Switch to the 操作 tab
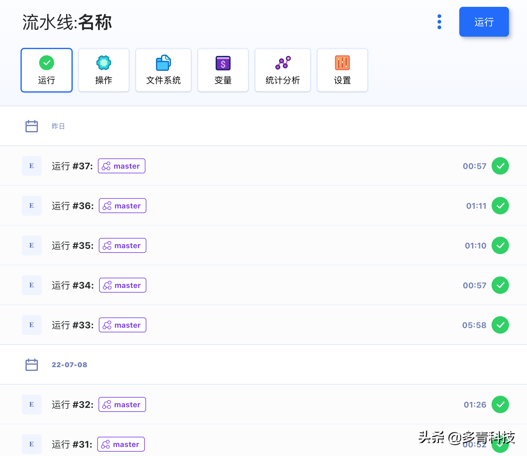Viewport: 527px width, 456px height. pyautogui.click(x=104, y=70)
